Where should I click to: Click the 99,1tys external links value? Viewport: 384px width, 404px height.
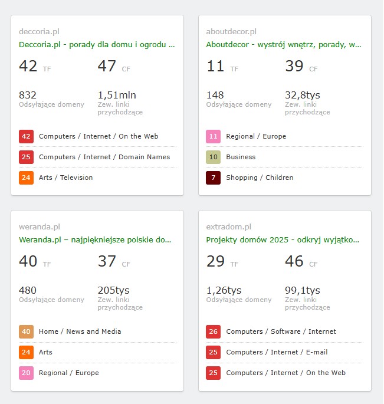pyautogui.click(x=302, y=290)
